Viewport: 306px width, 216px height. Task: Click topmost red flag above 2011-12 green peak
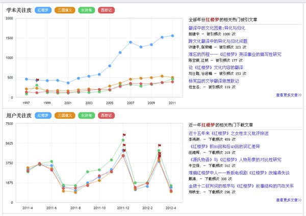[124, 135]
